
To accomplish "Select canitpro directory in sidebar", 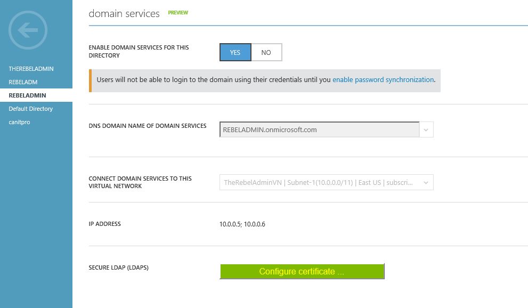I will 19,122.
